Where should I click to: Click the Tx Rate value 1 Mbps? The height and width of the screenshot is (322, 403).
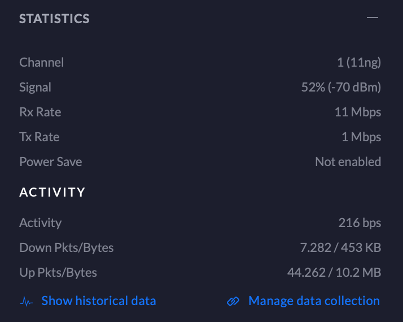[361, 137]
